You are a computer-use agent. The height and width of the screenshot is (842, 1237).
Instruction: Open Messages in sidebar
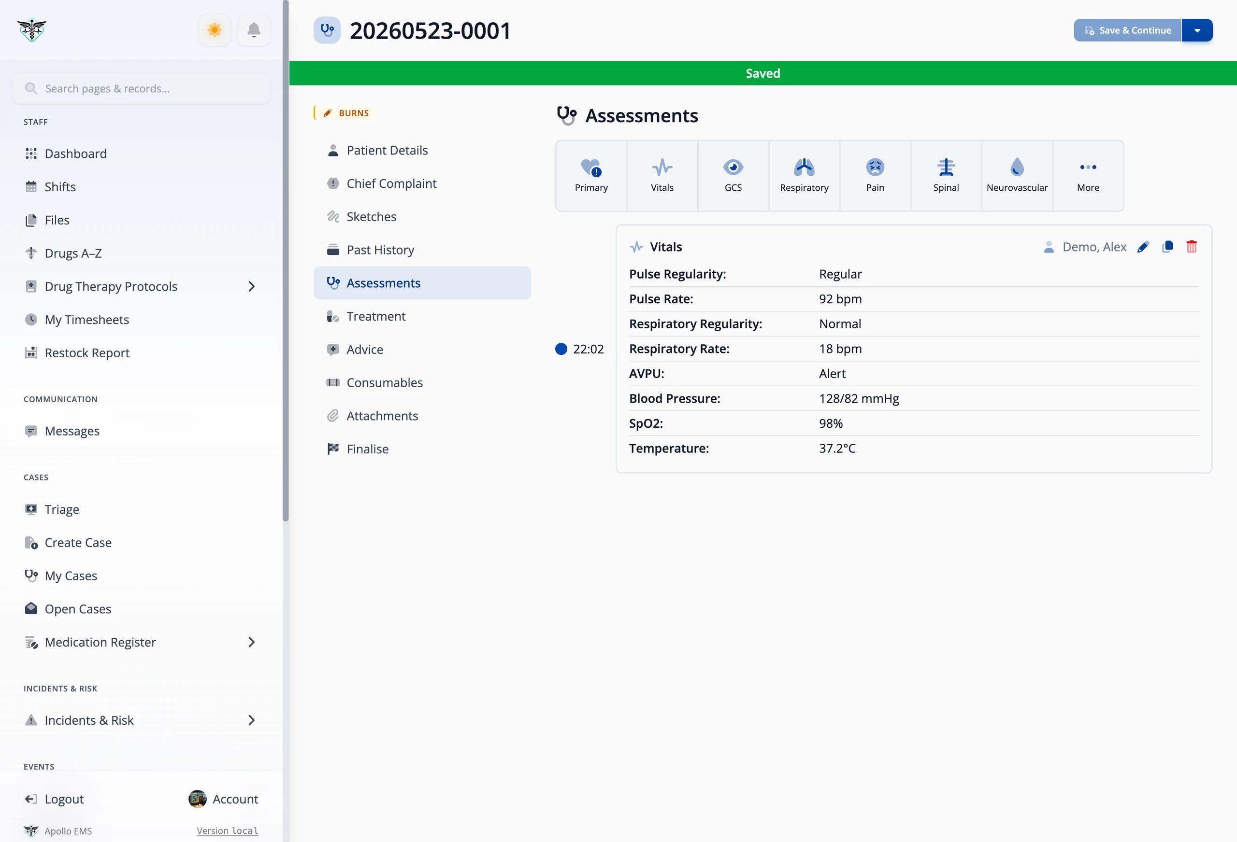(141, 431)
